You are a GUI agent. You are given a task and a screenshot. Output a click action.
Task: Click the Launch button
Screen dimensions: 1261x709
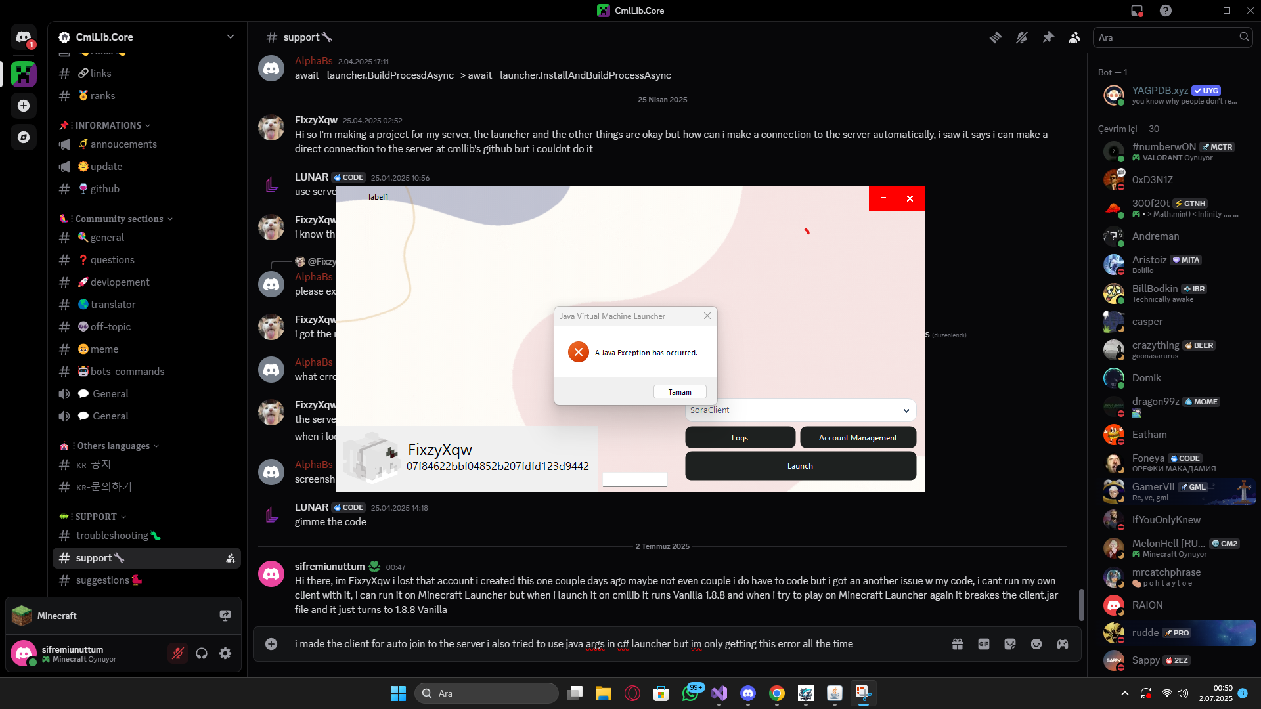tap(800, 466)
